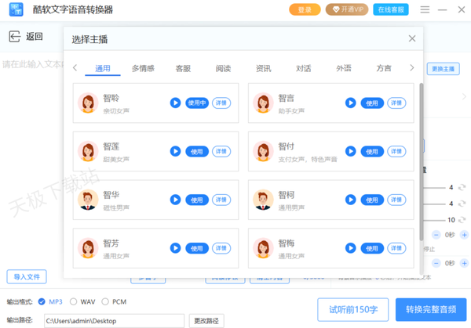471x328 pixels.
Task: Switch to the 多情感 tab
Action: coord(143,68)
